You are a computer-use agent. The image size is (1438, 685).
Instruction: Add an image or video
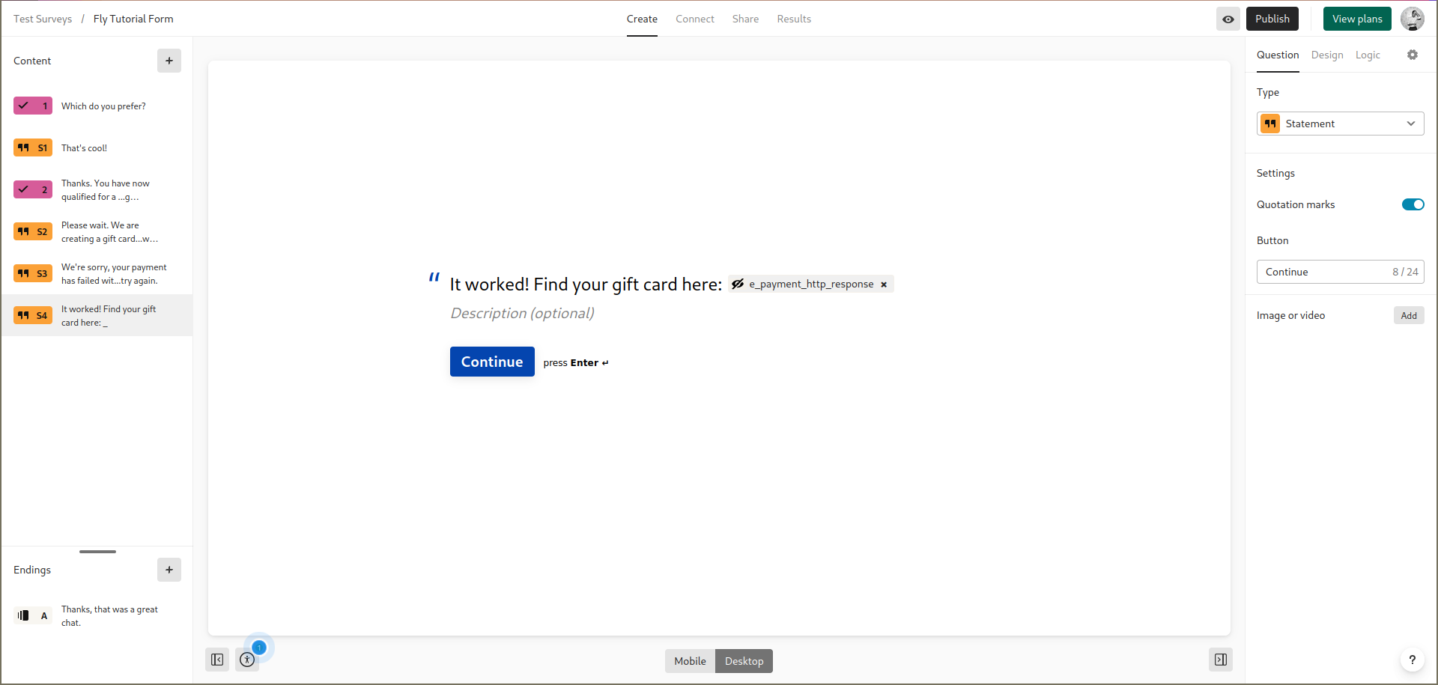[1409, 315]
